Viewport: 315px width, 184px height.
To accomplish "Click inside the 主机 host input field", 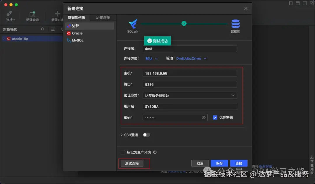I will click(x=190, y=73).
